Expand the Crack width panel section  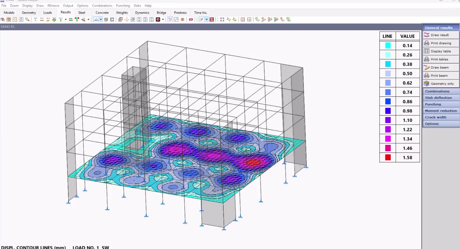click(x=441, y=117)
